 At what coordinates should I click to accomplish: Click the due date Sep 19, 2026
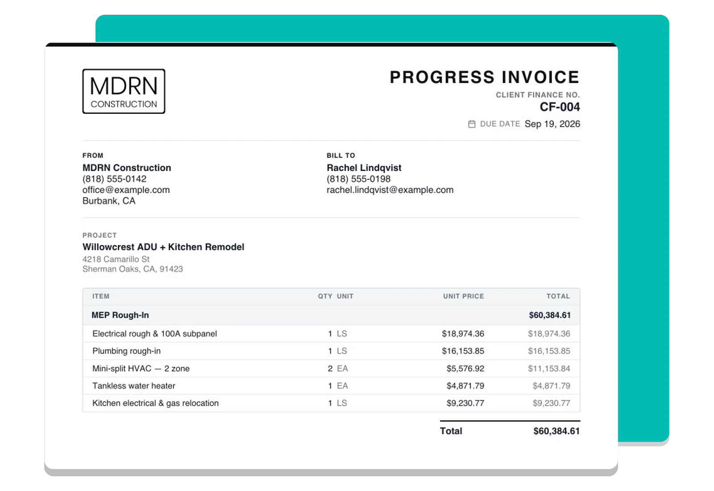pyautogui.click(x=552, y=124)
